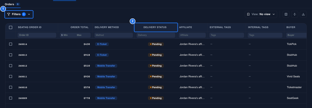
Task: Click order ID 260010
Action: click(23, 87)
